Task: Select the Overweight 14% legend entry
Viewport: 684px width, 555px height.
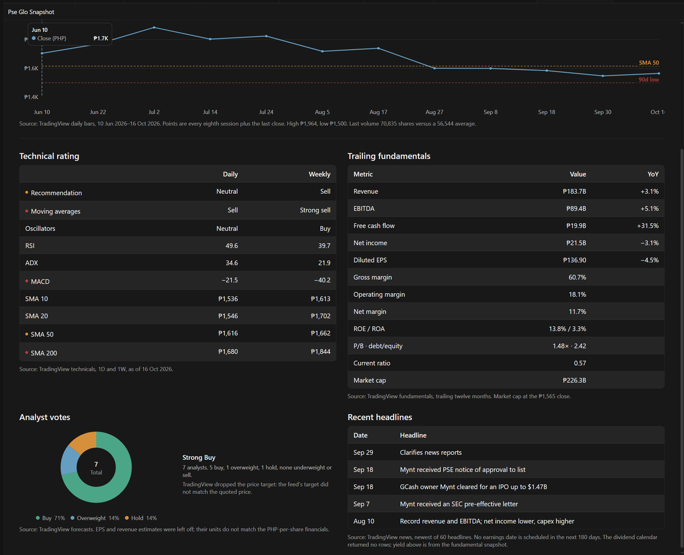Action: click(95, 518)
